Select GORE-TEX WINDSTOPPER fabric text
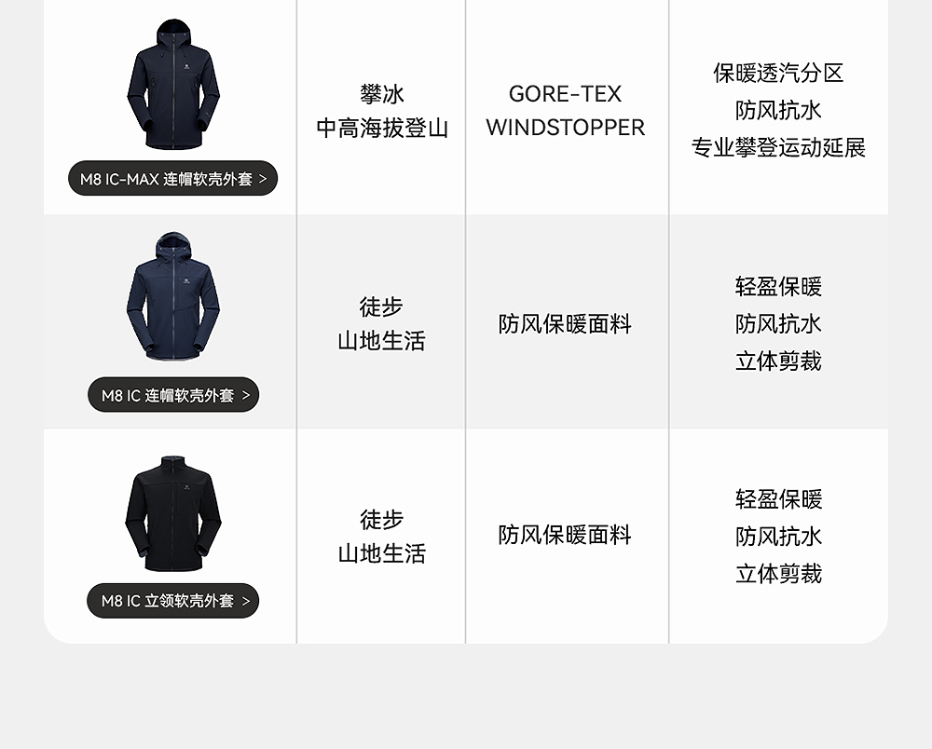Viewport: 932px width, 749px height. coord(566,111)
